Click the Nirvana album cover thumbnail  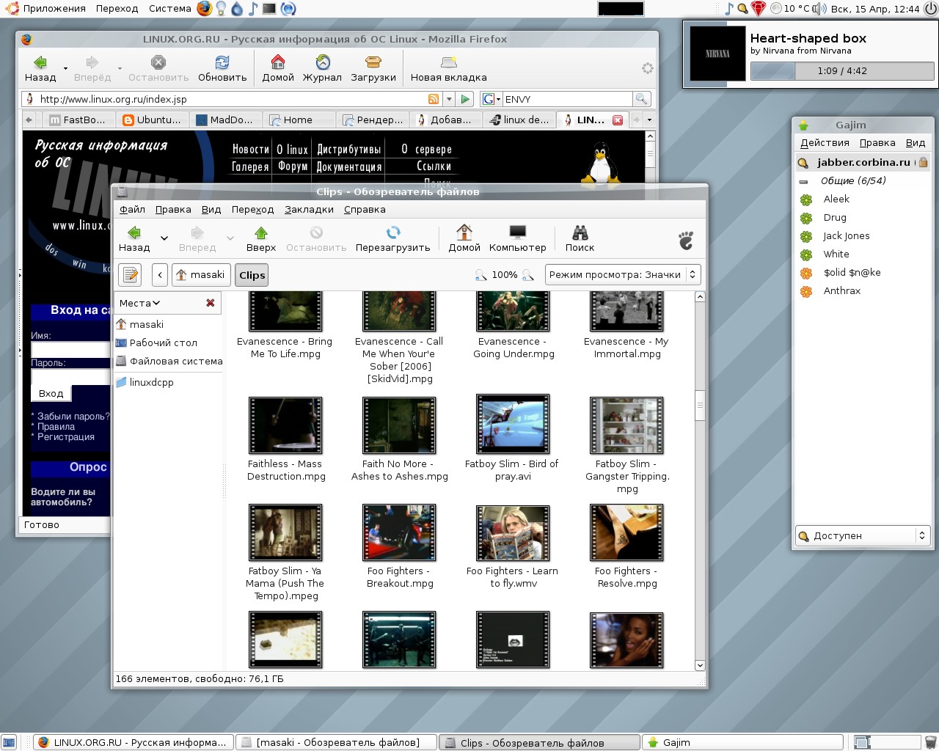717,54
